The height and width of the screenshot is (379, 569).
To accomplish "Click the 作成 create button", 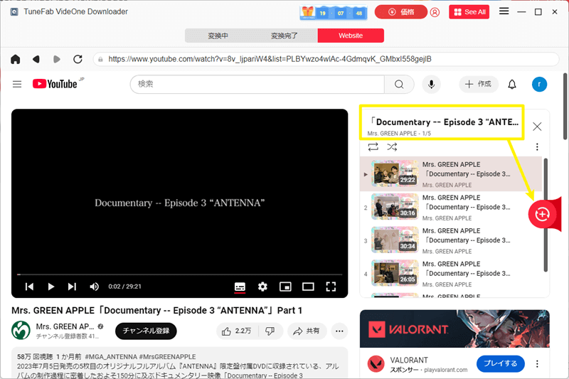I will [x=479, y=84].
